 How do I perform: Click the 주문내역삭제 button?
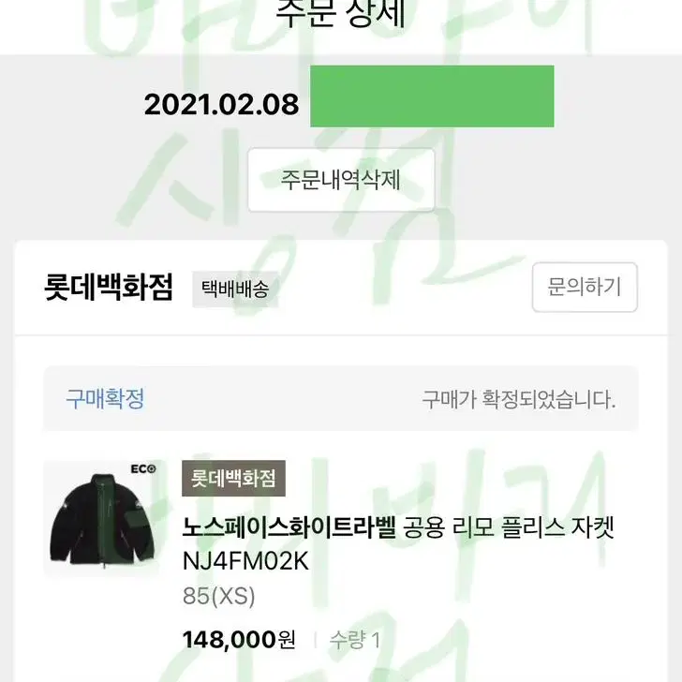pyautogui.click(x=341, y=180)
